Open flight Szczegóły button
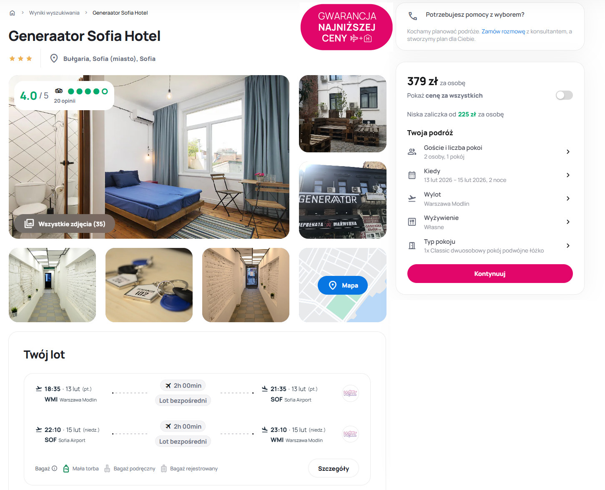 (x=334, y=469)
